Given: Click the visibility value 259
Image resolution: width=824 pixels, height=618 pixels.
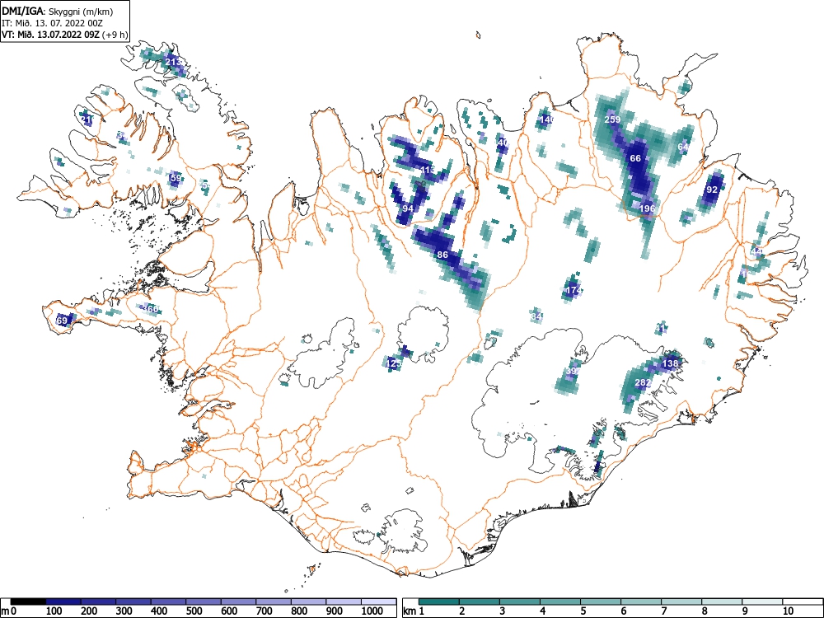Looking at the screenshot, I should coord(612,119).
